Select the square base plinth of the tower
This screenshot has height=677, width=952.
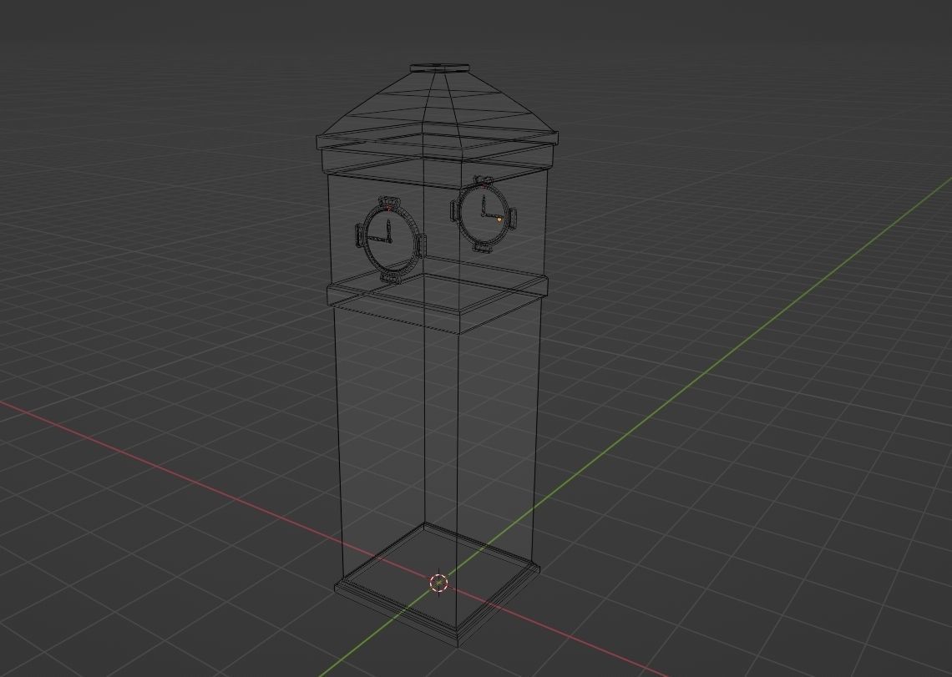438,584
